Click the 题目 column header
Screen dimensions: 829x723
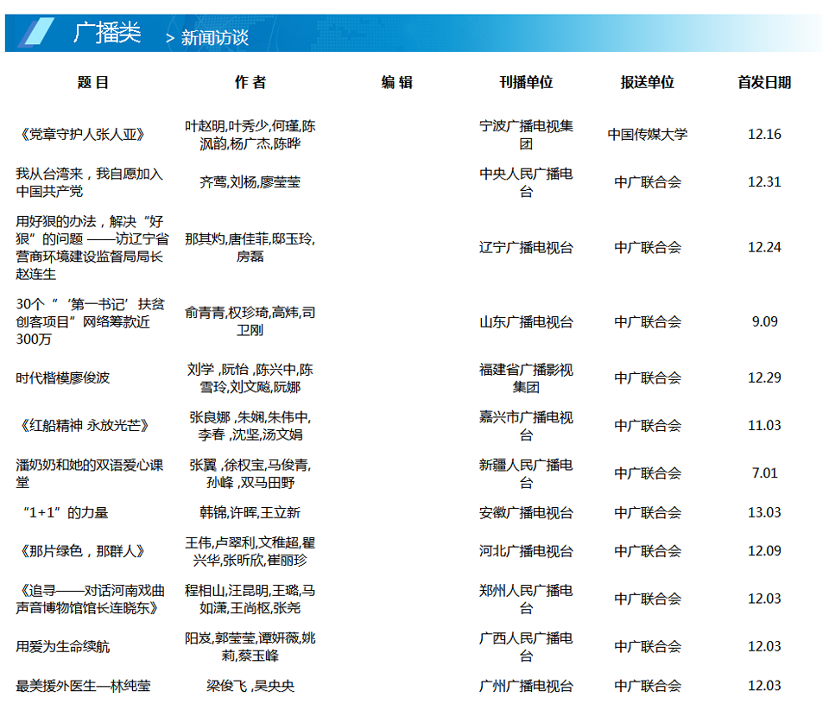93,83
